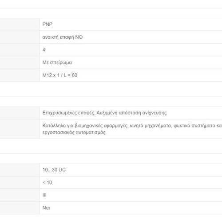The height and width of the screenshot is (222, 222).
Task: Click the gray label cell beside '10...30 DC'
Action: pyautogui.click(x=20, y=170)
